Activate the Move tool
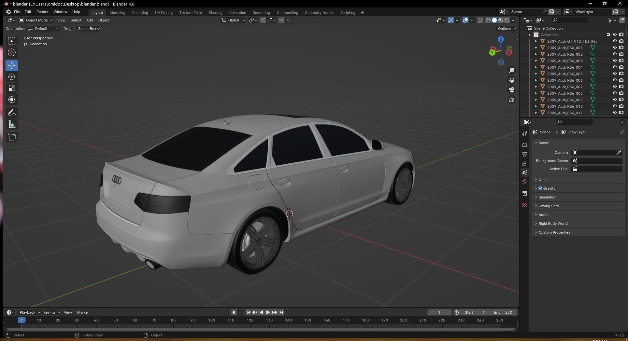This screenshot has height=341, width=628. [x=12, y=65]
